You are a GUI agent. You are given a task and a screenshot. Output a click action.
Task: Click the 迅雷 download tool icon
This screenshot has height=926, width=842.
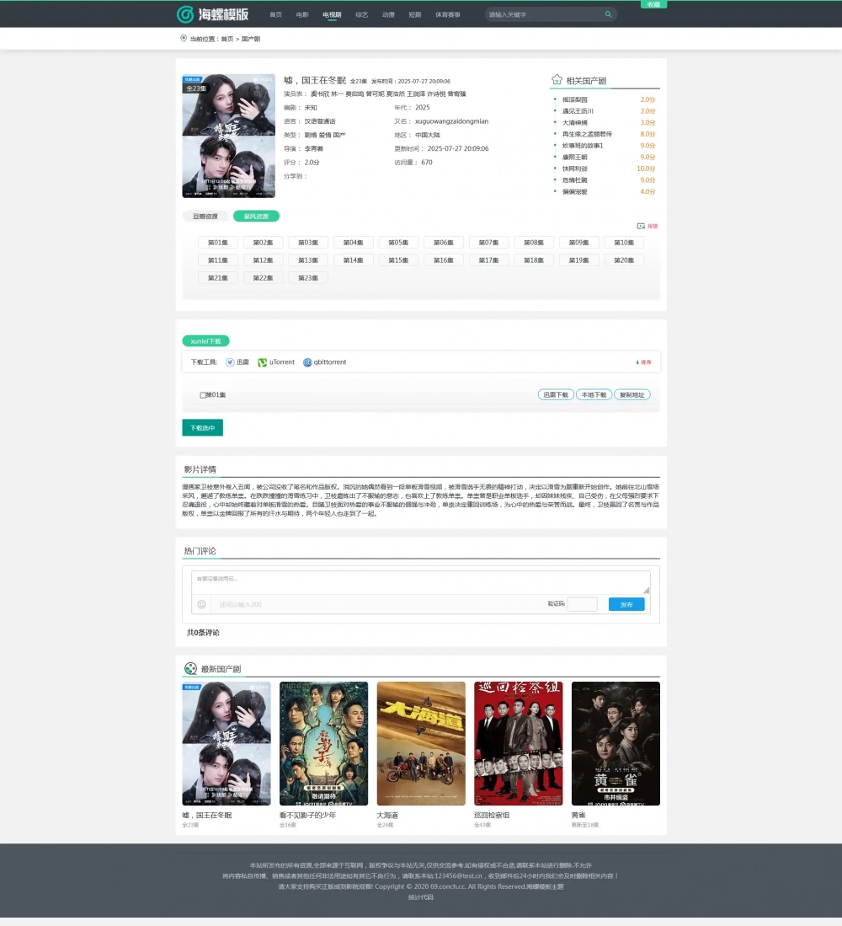(x=230, y=362)
